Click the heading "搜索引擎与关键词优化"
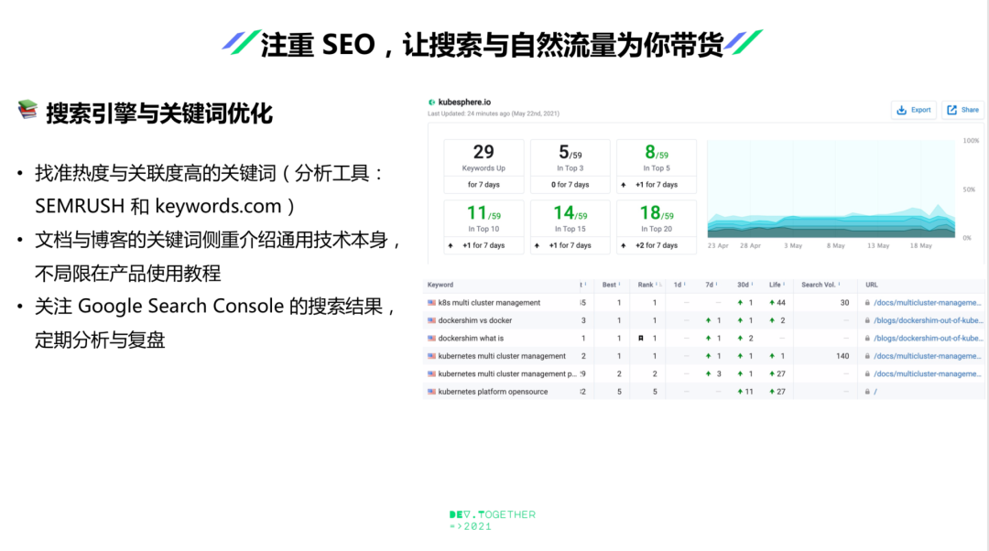The width and height of the screenshot is (989, 551). [159, 113]
